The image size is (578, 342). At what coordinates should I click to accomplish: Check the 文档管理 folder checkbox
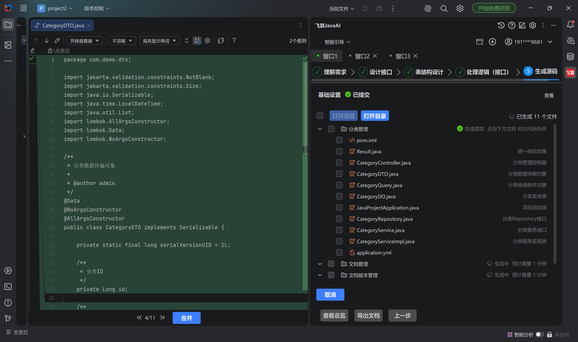(x=331, y=264)
